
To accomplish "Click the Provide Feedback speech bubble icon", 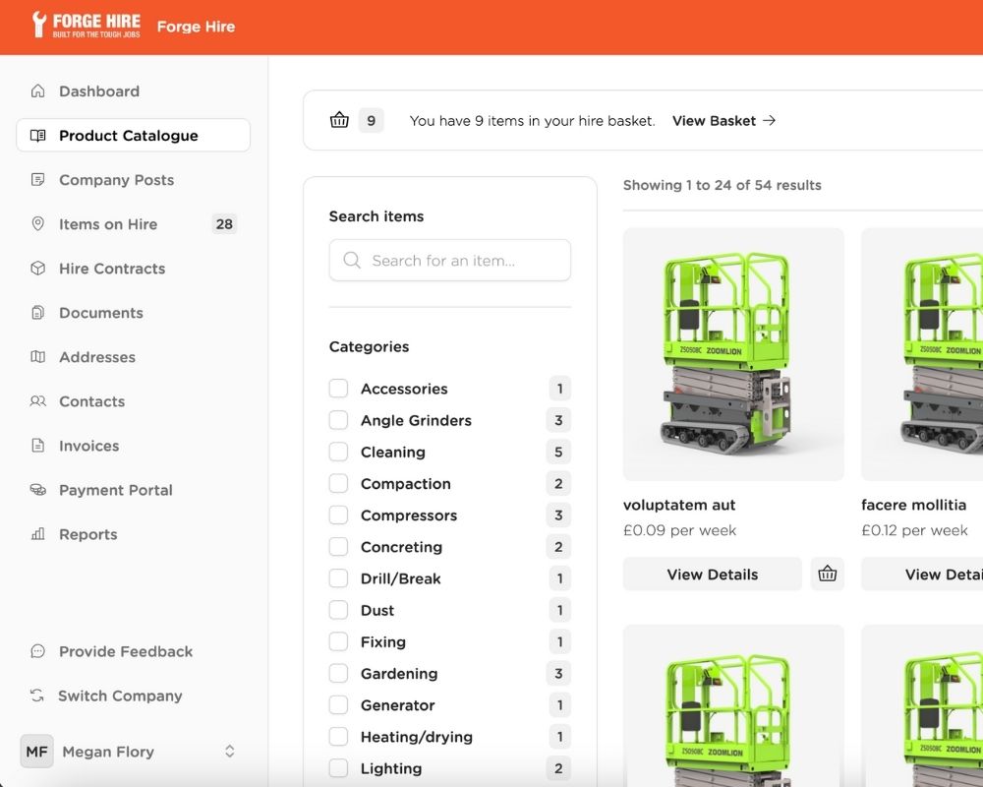I will [37, 651].
